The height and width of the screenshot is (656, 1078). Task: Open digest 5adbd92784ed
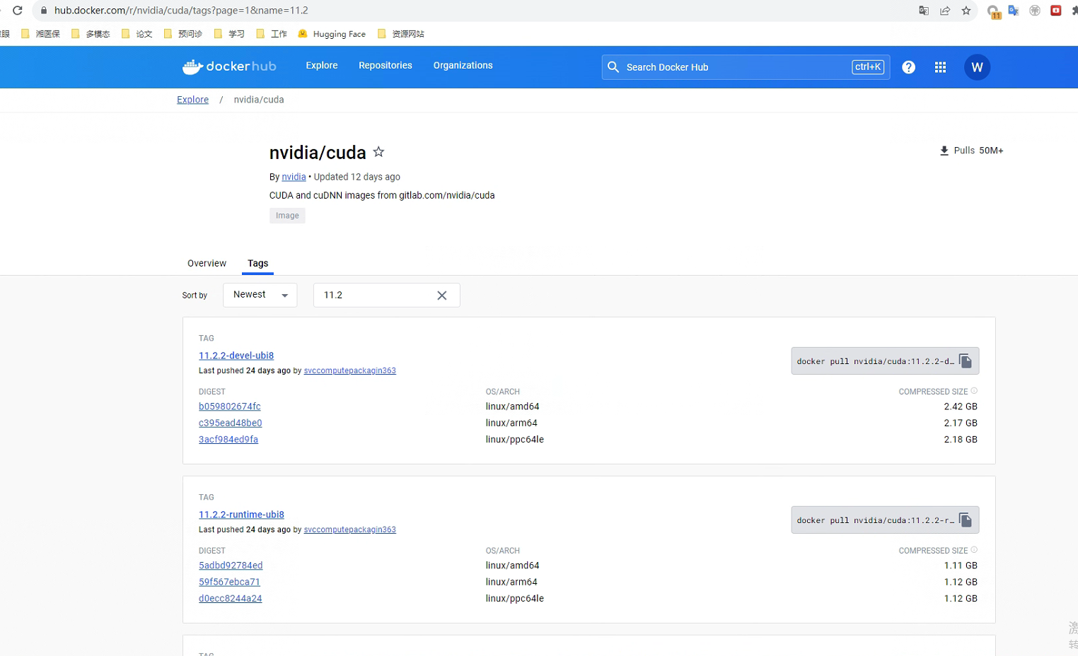[231, 566]
